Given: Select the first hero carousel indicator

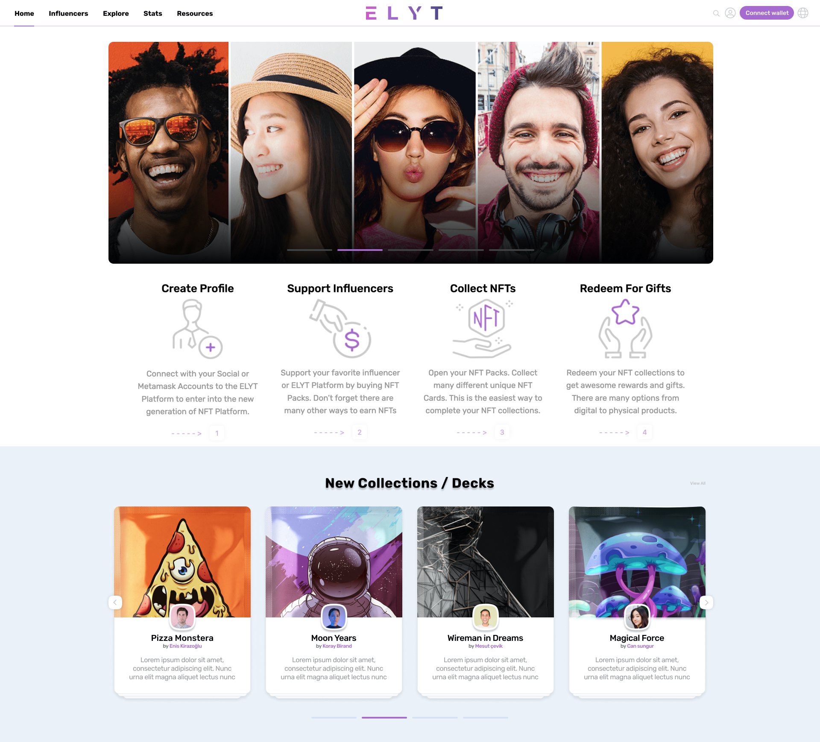Looking at the screenshot, I should [x=310, y=250].
